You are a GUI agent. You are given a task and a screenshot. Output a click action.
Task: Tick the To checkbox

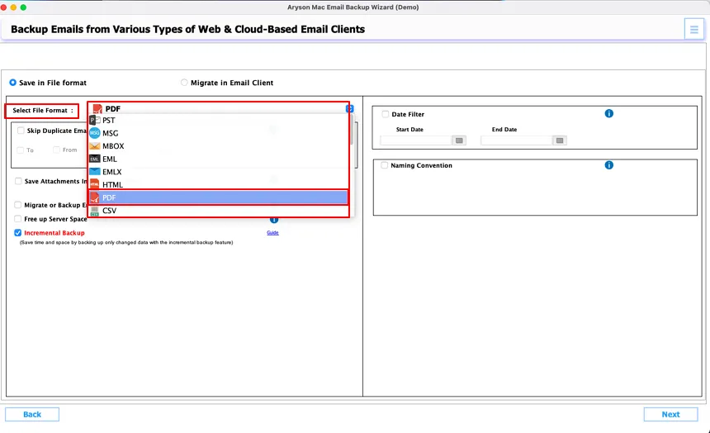click(21, 150)
